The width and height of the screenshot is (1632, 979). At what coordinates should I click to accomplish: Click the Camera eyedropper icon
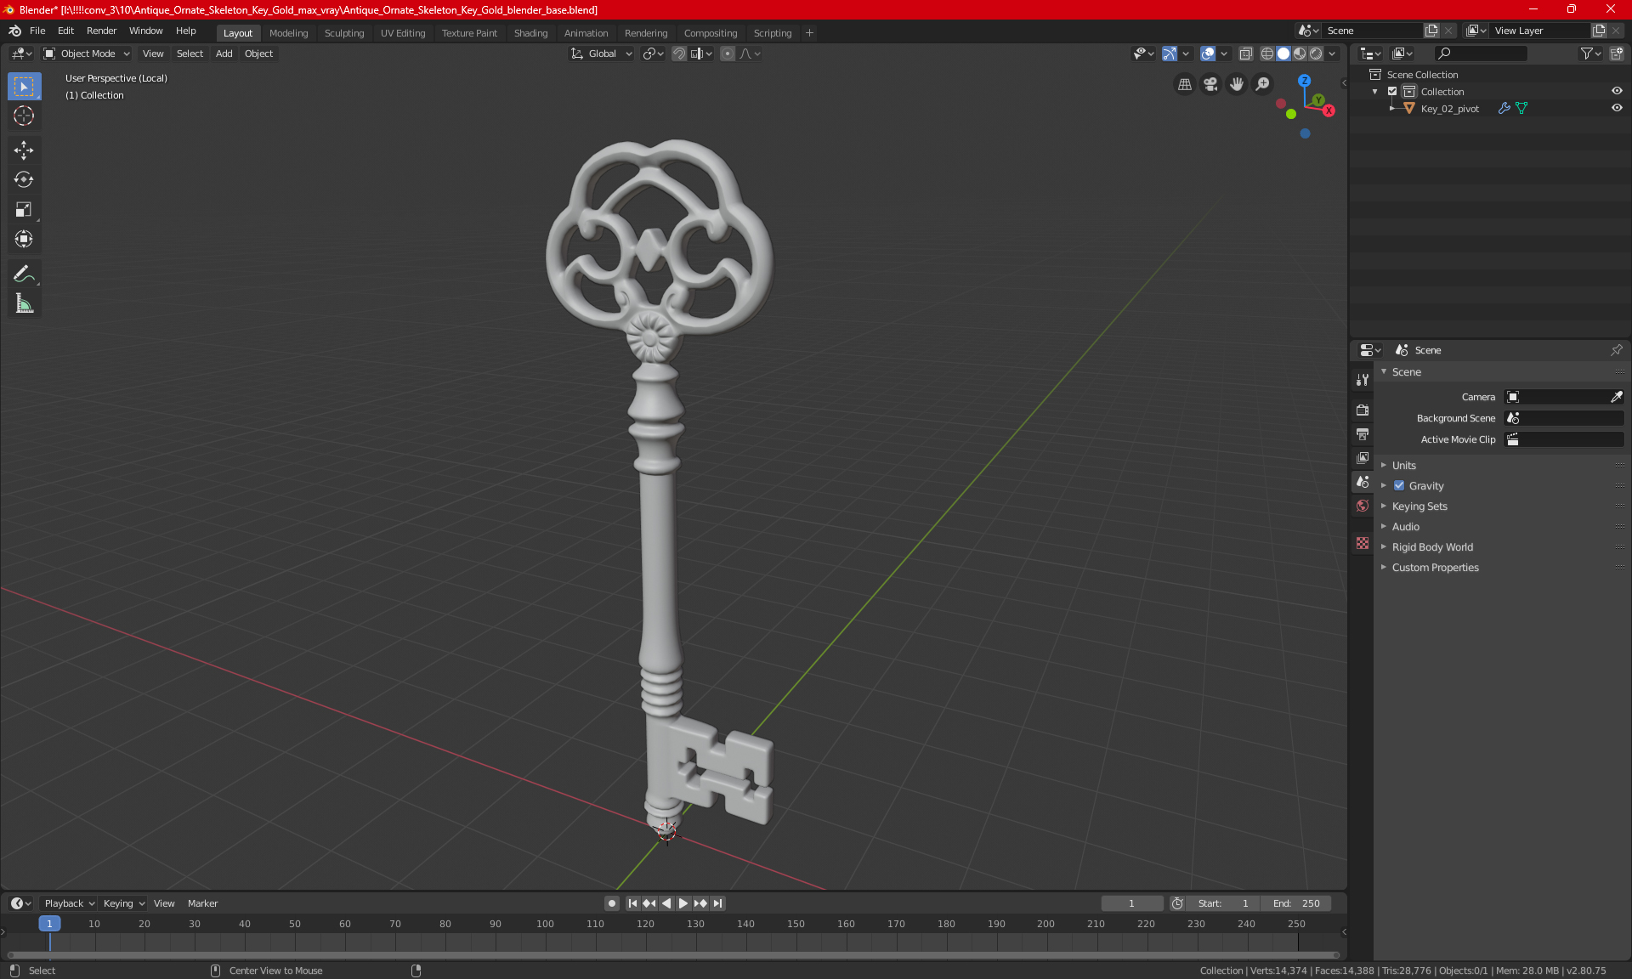1617,397
